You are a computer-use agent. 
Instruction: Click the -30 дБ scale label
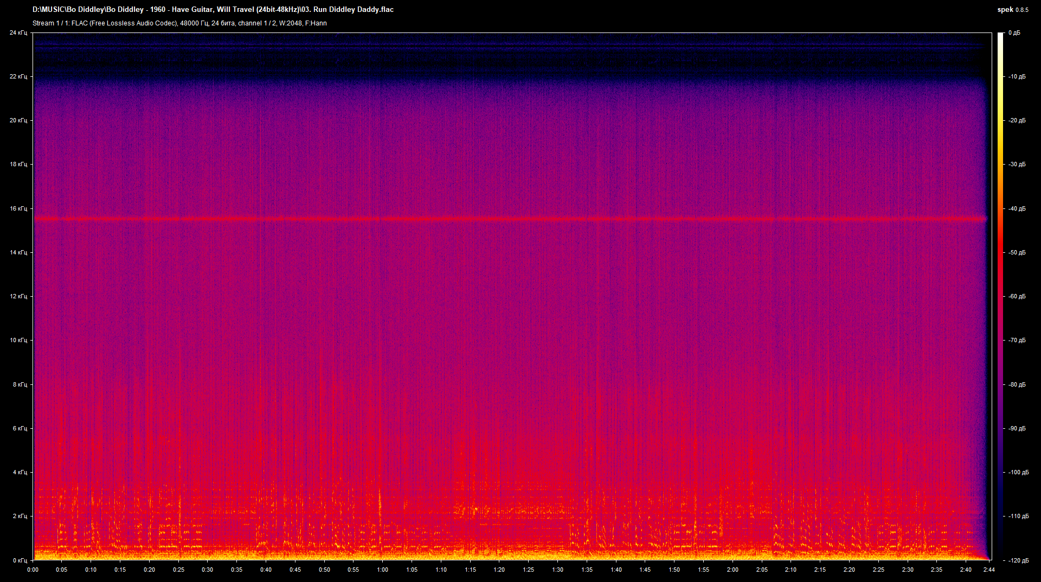click(1017, 165)
